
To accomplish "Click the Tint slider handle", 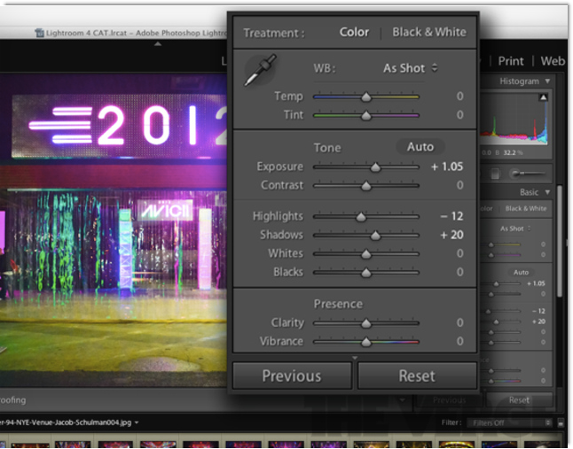I will tap(365, 116).
